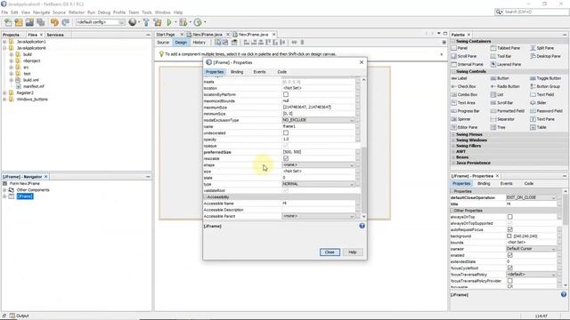Click the Help button in Properties dialog

[x=353, y=252]
